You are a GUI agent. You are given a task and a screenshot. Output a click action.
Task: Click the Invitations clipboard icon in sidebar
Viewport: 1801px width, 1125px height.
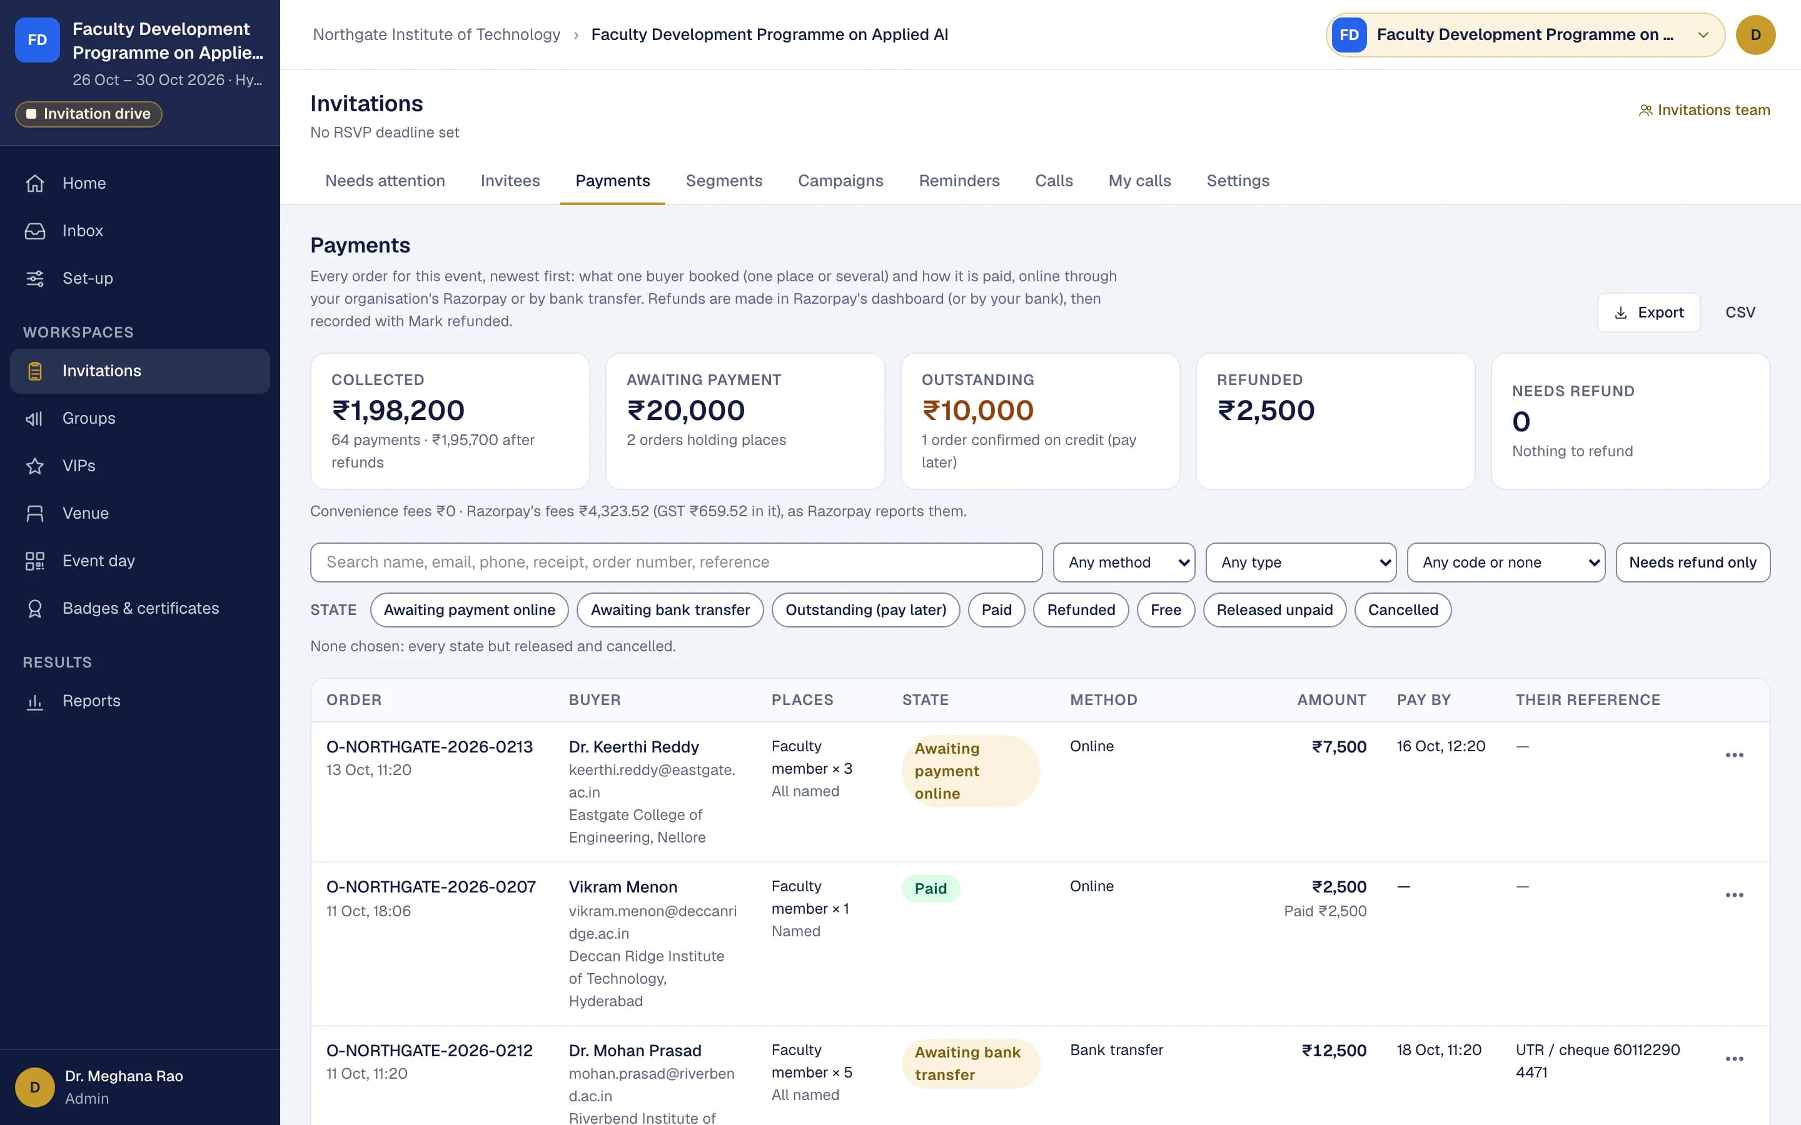(35, 371)
